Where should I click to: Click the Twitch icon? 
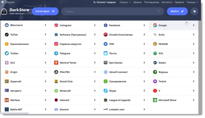155,81
